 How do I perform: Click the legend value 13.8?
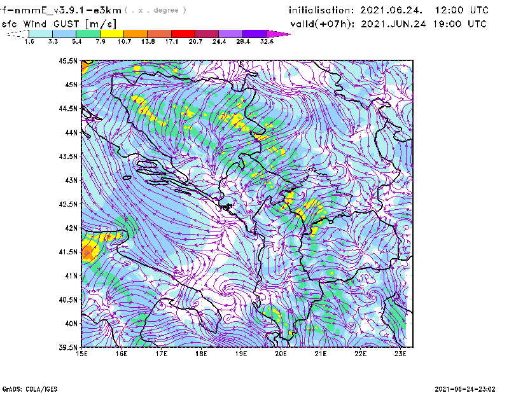pos(148,41)
